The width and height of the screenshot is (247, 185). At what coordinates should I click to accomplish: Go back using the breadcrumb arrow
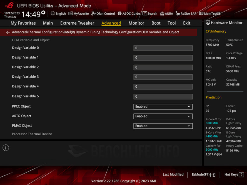(8, 32)
